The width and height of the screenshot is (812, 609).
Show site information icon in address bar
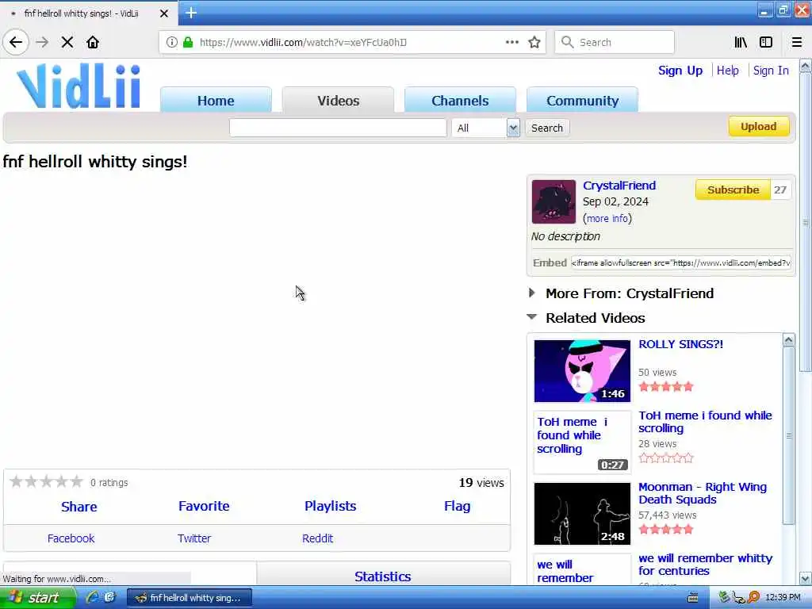tap(171, 42)
